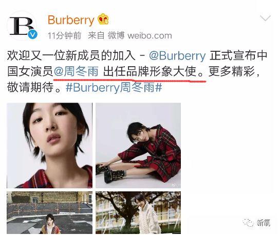
Task: Open the white sweater tree photo
Action: pos(138,212)
